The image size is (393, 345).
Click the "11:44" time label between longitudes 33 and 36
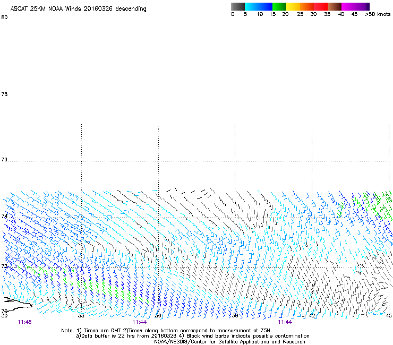pos(139,322)
